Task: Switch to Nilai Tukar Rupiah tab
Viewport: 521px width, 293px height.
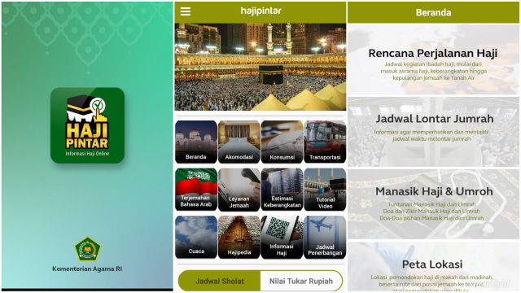Action: (301, 281)
